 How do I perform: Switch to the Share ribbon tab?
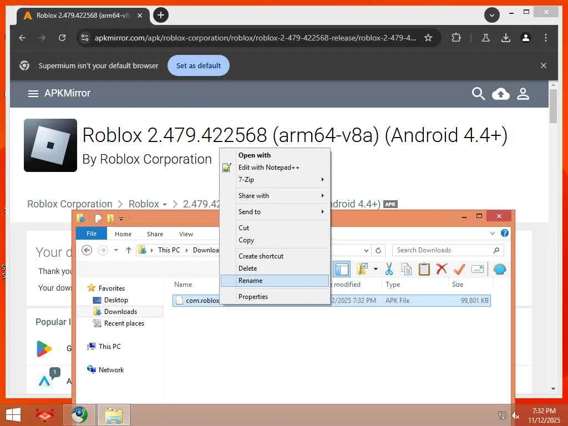coord(155,234)
